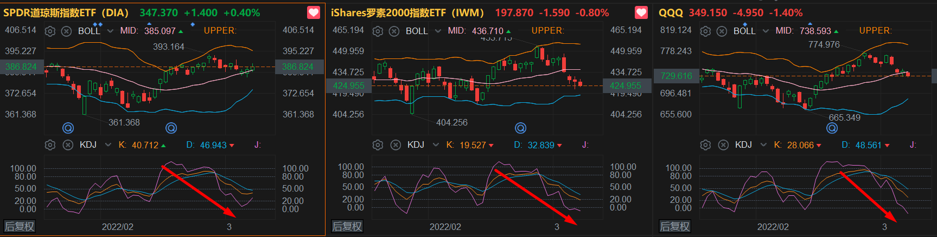Expand BOLL indicator dropdown in IWM chart
937x237 pixels.
tap(438, 31)
